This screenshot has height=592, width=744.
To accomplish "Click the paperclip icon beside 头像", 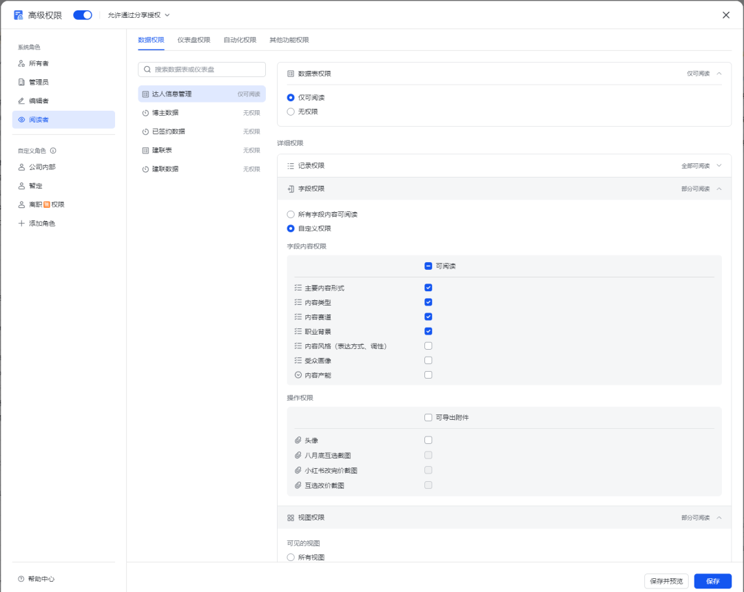I will click(x=298, y=441).
